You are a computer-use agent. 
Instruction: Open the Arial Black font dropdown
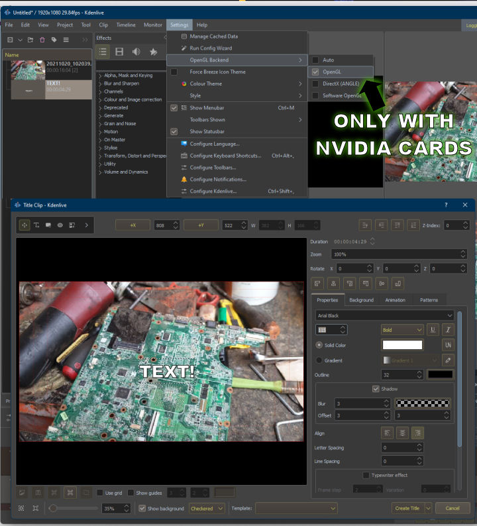pos(385,315)
